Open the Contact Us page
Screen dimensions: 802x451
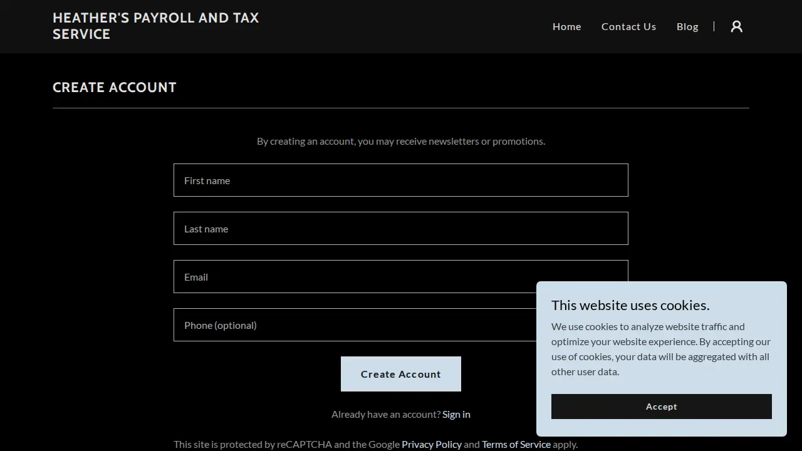pos(629,26)
